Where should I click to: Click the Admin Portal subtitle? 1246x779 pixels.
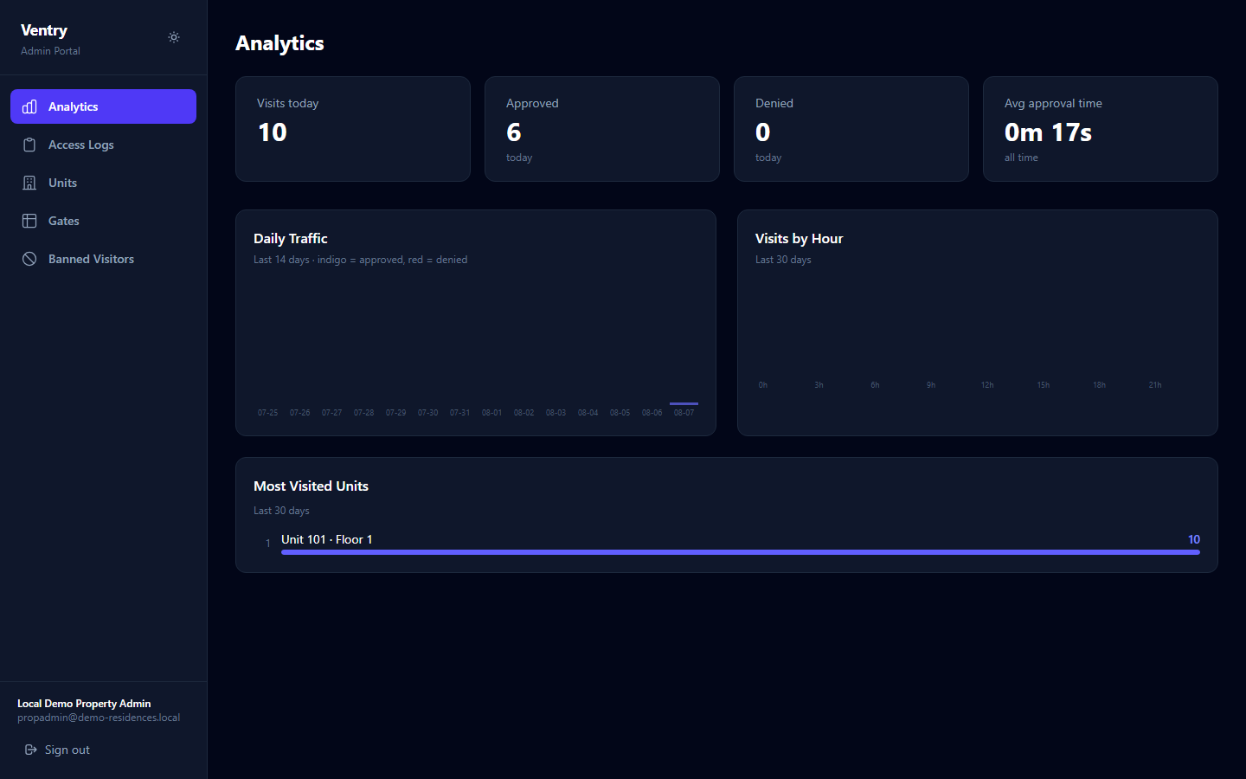50,51
